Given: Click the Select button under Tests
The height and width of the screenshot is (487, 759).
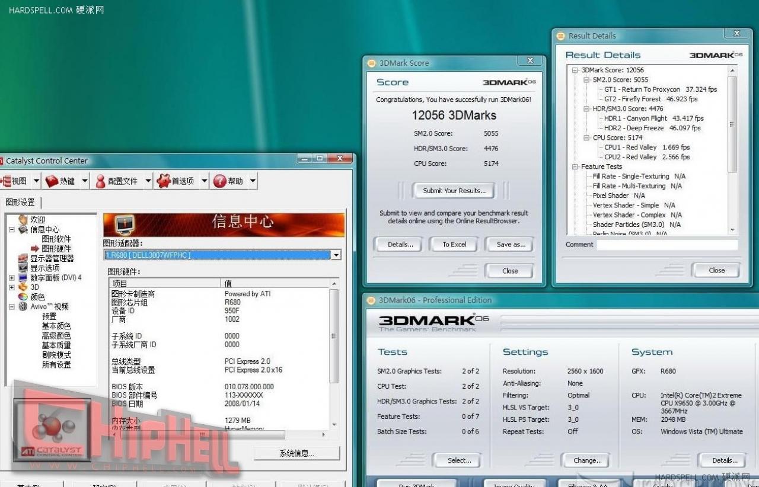Looking at the screenshot, I should pos(459,460).
